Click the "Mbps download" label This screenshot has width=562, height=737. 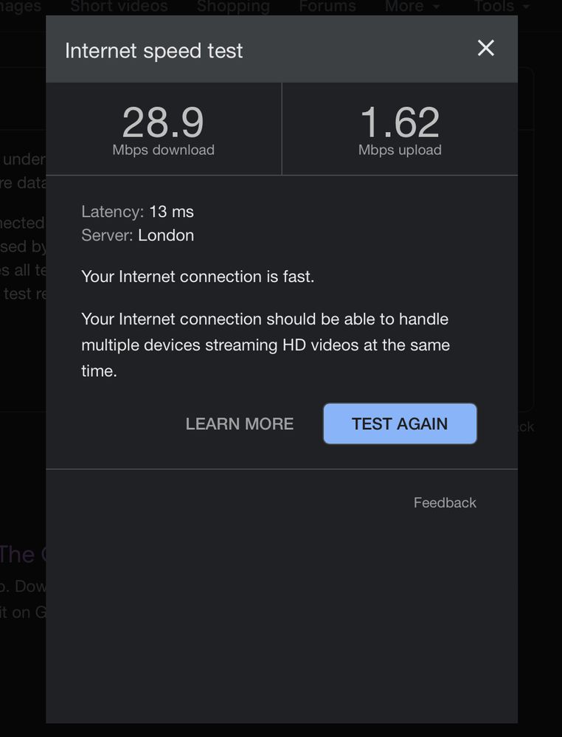click(x=163, y=150)
